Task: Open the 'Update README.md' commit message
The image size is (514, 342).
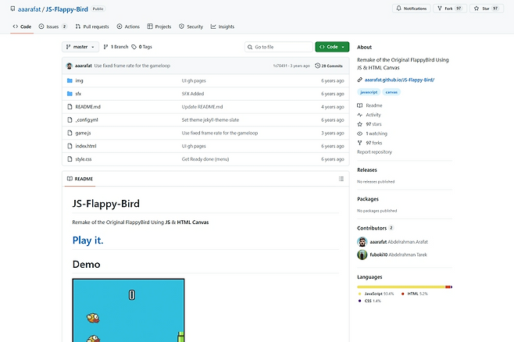Action: [202, 107]
